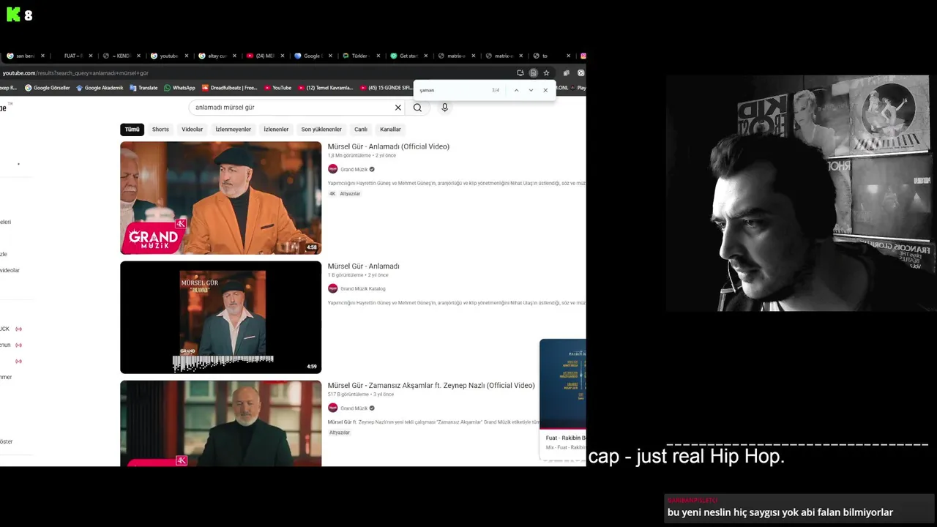The width and height of the screenshot is (937, 527).
Task: Open Grand Müzik Katalog channel link
Action: click(x=363, y=288)
